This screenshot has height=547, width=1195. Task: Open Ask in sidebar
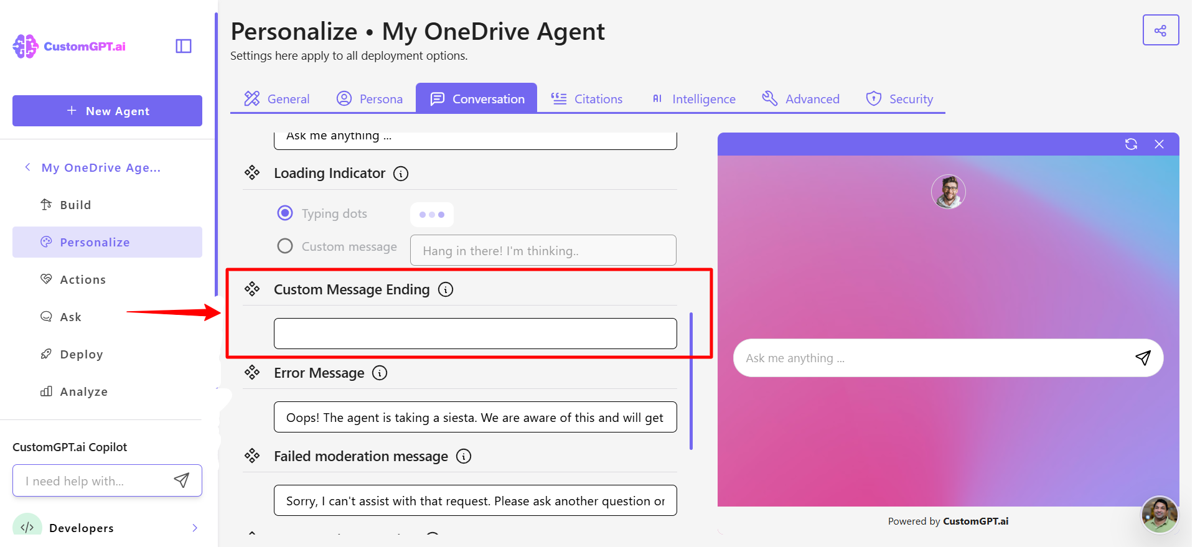[x=107, y=317]
